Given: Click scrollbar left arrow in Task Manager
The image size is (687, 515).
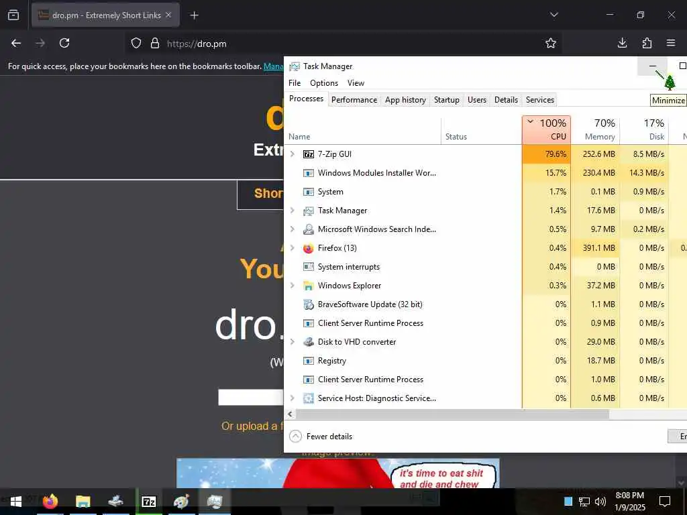Looking at the screenshot, I should [x=290, y=414].
